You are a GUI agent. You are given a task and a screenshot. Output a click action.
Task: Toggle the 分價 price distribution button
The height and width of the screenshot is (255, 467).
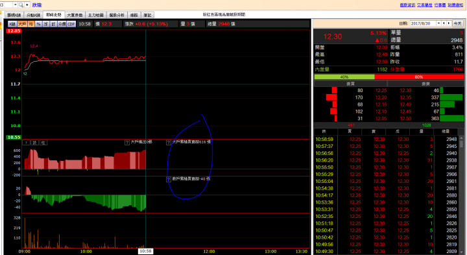click(x=62, y=24)
